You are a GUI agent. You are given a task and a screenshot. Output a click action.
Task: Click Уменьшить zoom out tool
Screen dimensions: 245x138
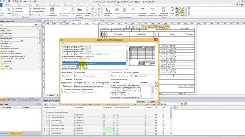point(18,12)
